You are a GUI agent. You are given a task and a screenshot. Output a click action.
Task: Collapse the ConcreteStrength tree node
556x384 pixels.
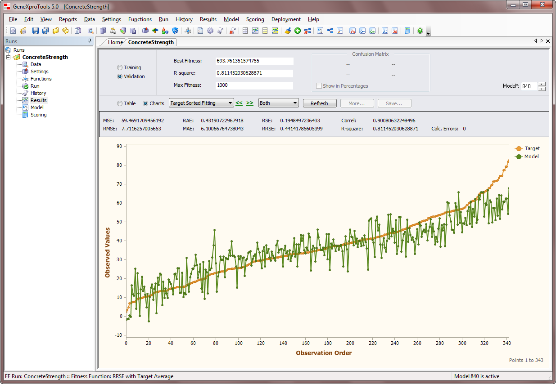tap(9, 57)
